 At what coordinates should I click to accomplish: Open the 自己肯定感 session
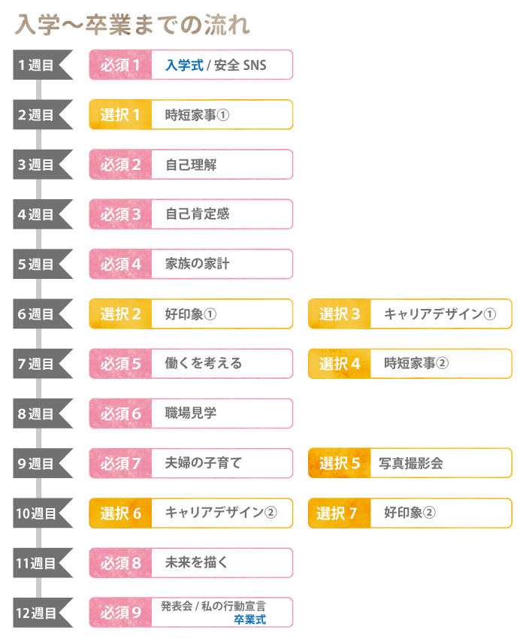191,214
